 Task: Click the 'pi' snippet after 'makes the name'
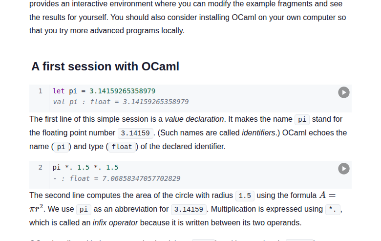point(302,120)
